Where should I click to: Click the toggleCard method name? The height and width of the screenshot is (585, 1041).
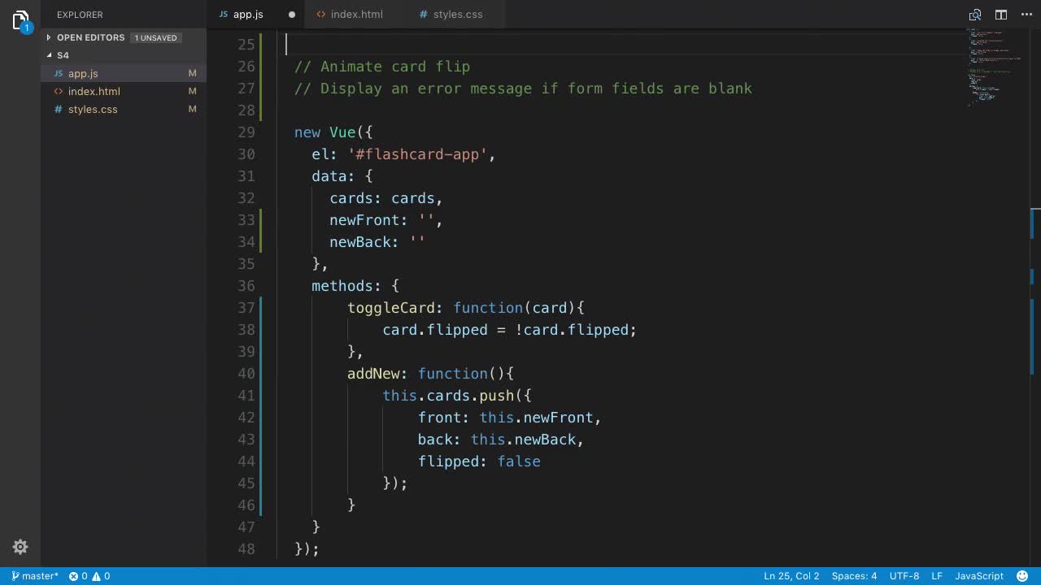[x=391, y=308]
